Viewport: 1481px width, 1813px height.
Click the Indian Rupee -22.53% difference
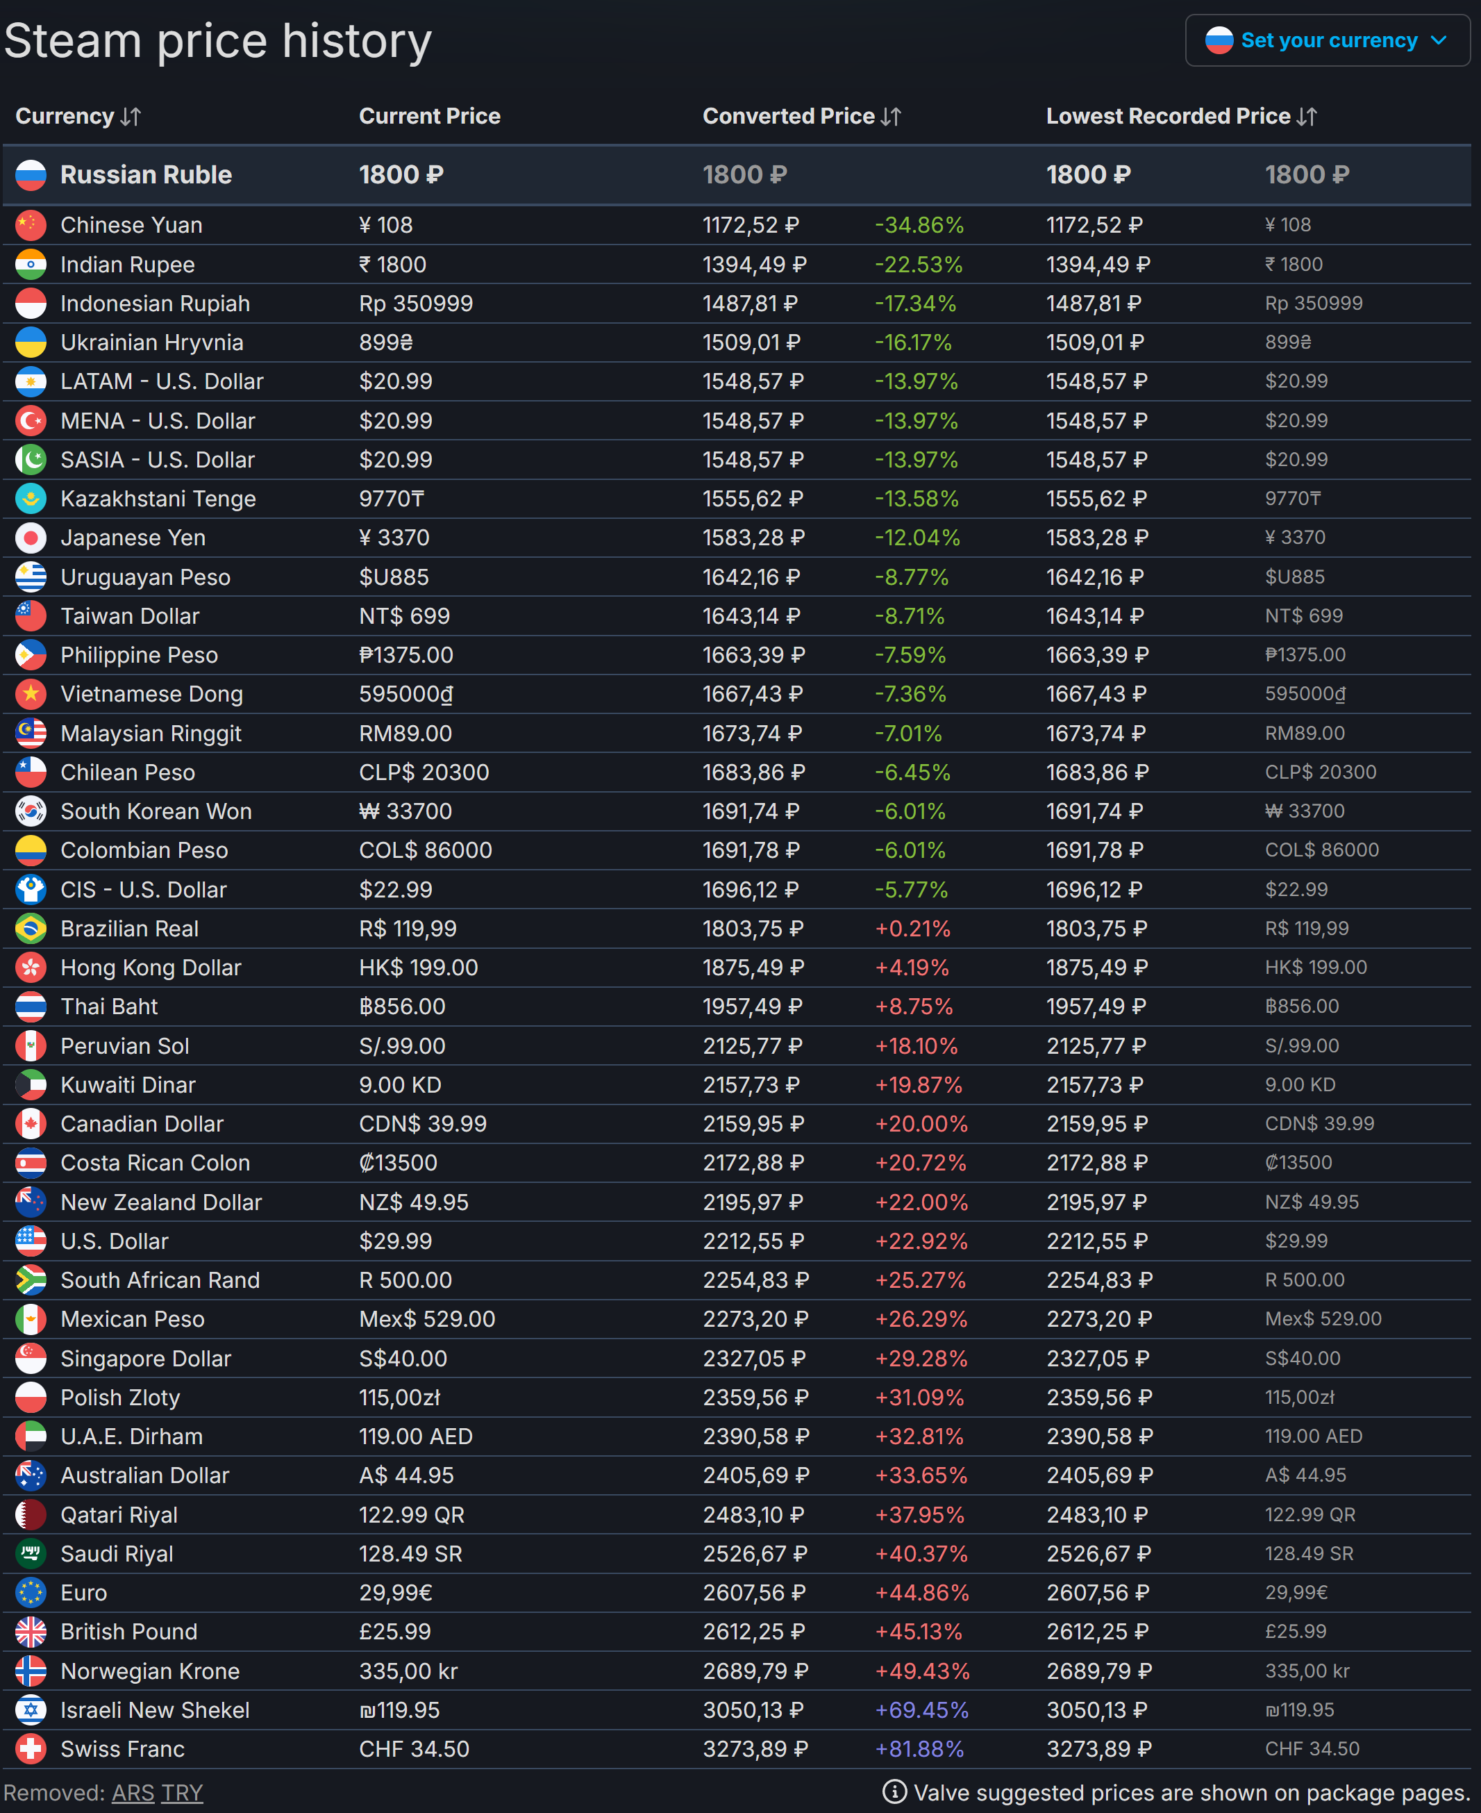tap(919, 265)
